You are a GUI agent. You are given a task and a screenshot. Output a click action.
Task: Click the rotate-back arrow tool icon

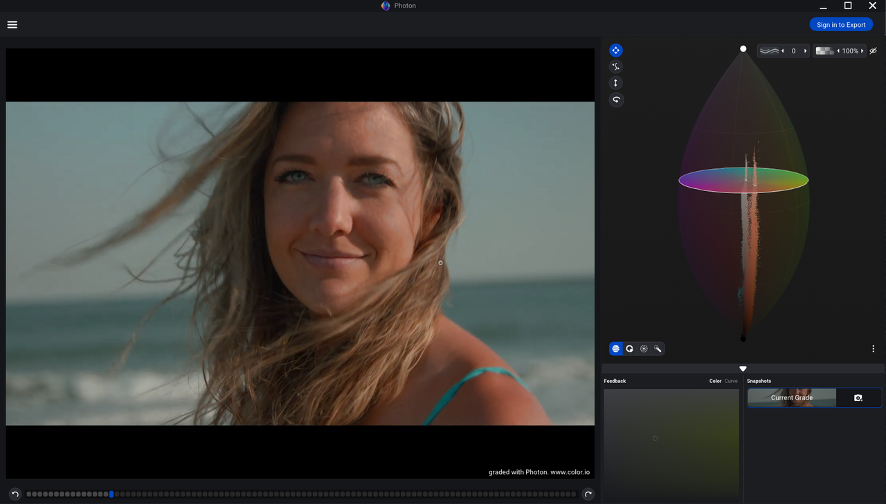[x=615, y=100]
